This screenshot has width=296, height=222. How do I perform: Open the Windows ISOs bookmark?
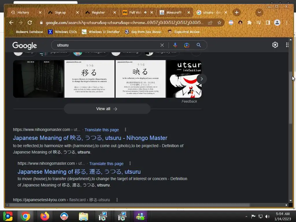[x=62, y=32]
